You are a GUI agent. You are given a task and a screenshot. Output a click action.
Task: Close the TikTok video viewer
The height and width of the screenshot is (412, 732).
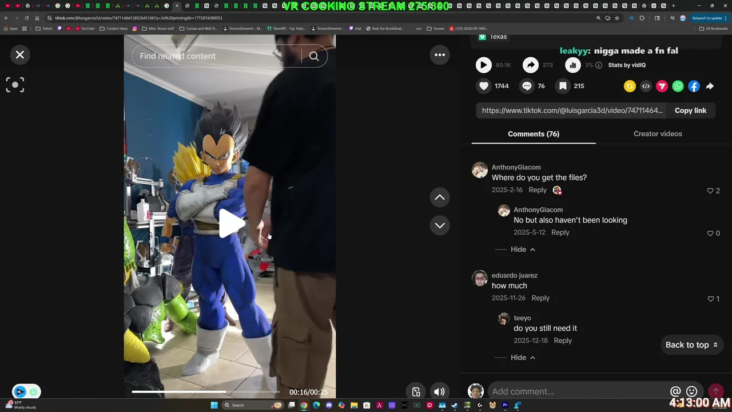point(20,55)
